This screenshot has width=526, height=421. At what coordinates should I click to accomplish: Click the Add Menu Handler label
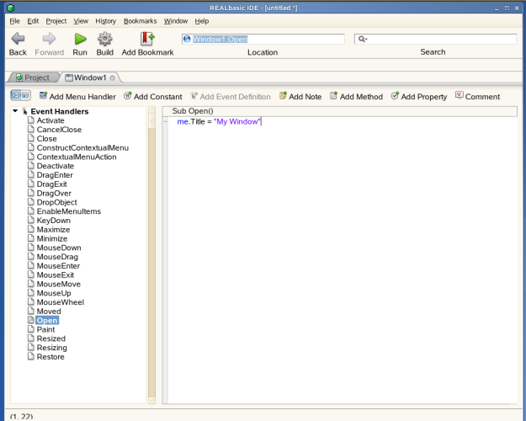coord(82,97)
